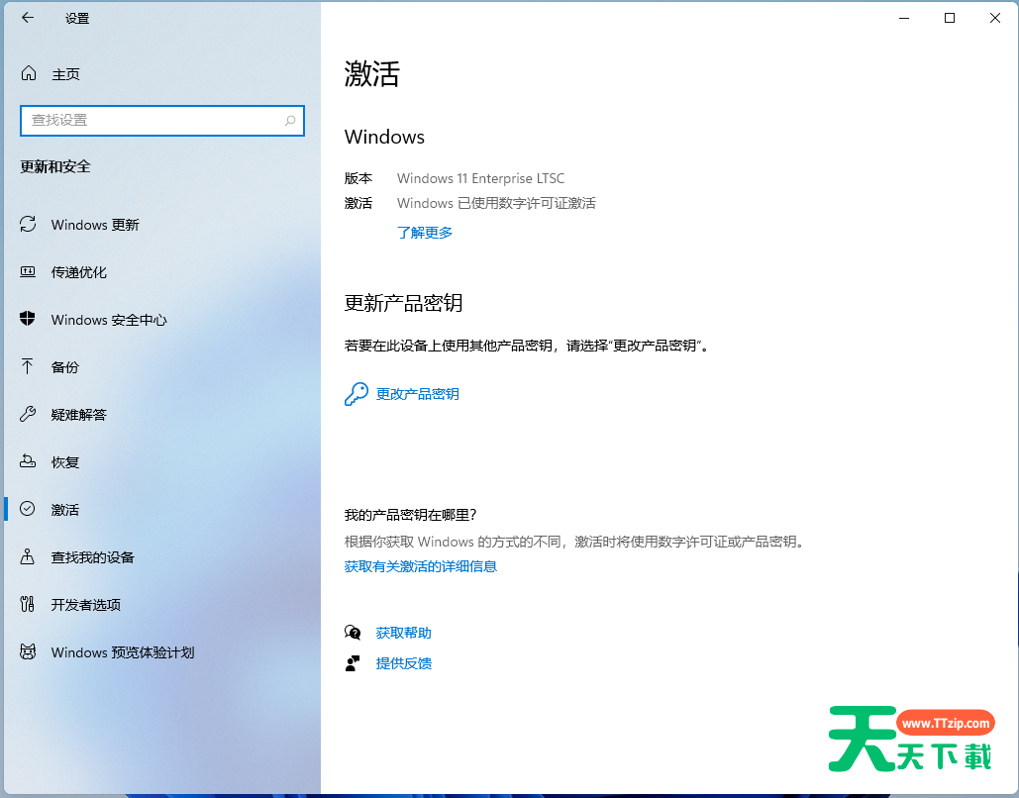The width and height of the screenshot is (1019, 798).
Task: Focus the 查找设置 search field
Action: [162, 120]
